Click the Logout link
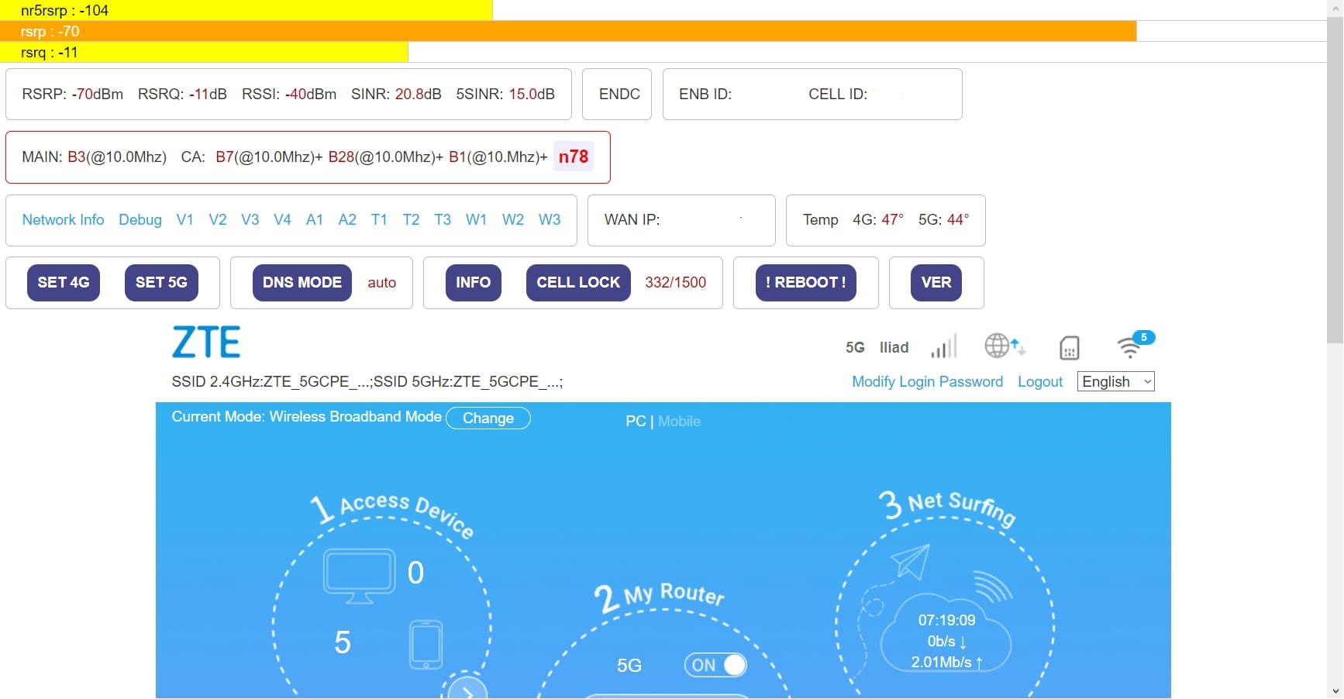Screen dimensions: 1344x699 (1039, 382)
